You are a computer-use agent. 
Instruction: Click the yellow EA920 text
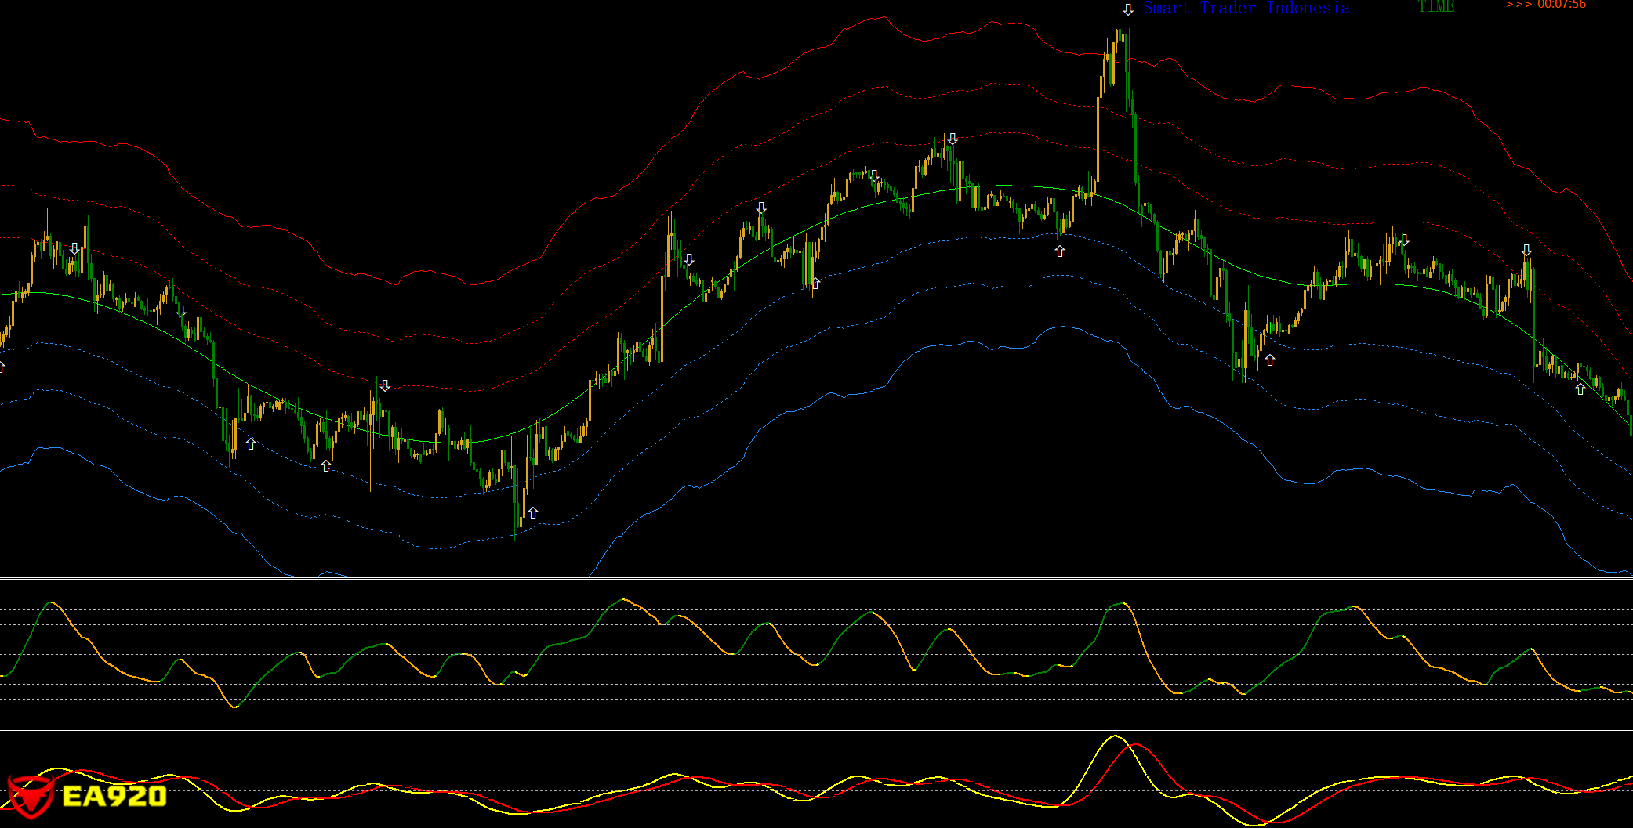click(114, 797)
